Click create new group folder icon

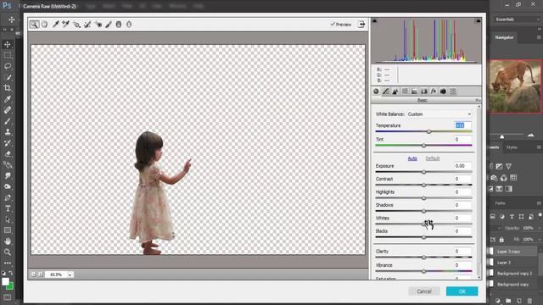pos(508,301)
